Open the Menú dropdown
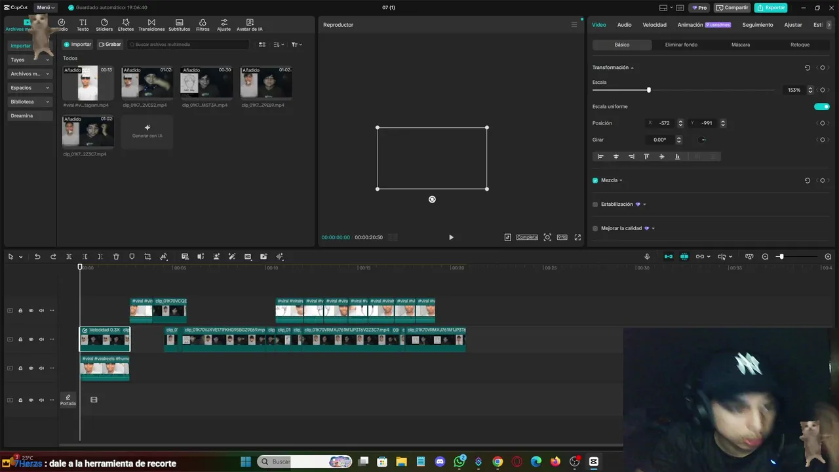The height and width of the screenshot is (472, 839). point(45,7)
